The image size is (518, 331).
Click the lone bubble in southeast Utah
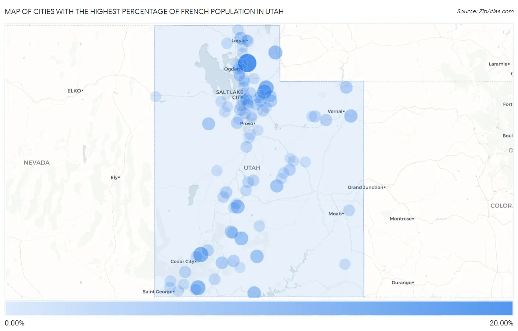point(345,264)
